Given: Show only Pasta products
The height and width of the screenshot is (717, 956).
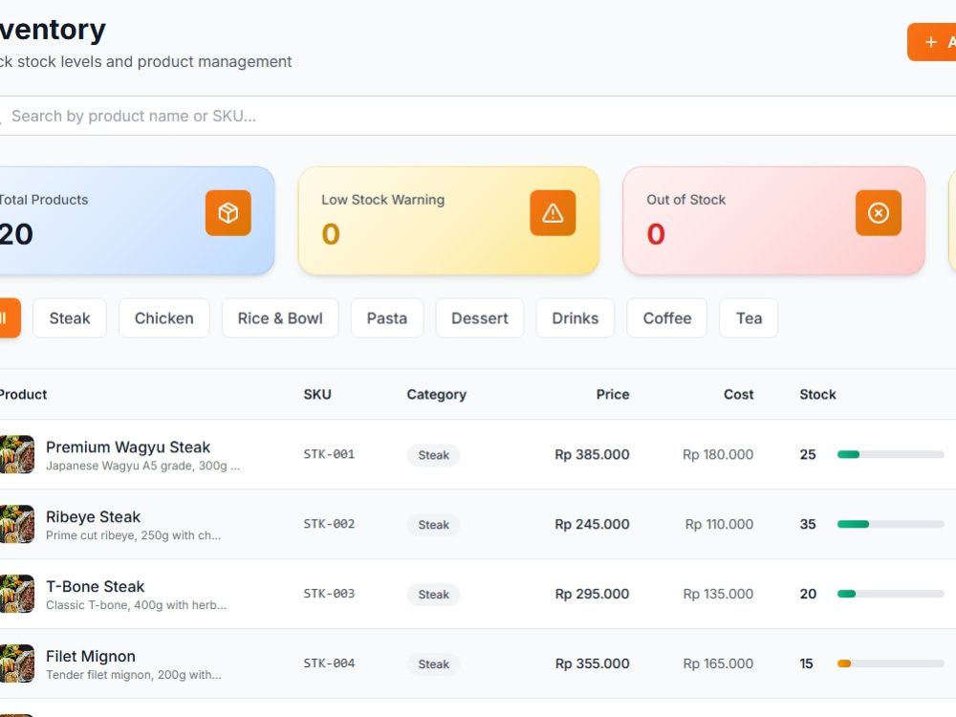Looking at the screenshot, I should click(387, 318).
